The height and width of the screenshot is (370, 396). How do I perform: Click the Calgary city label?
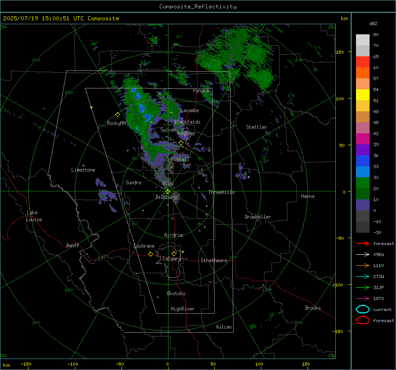(x=172, y=259)
